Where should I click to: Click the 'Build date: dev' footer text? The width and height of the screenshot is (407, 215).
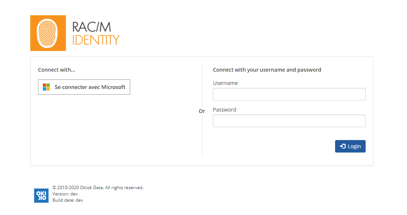click(68, 200)
